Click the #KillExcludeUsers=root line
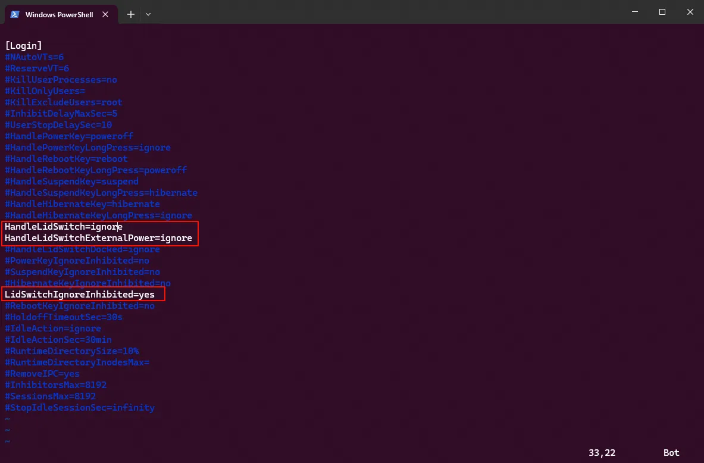Viewport: 704px width, 463px height. click(x=63, y=102)
